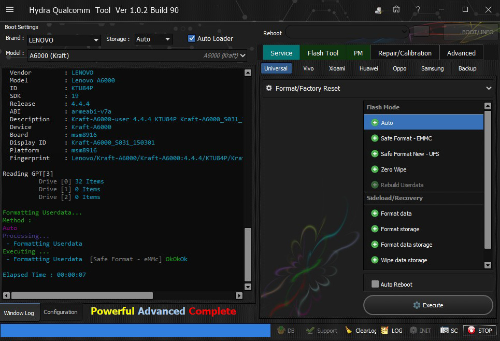This screenshot has height=341, width=500.
Task: Click the home icon in title bar
Action: (396, 10)
